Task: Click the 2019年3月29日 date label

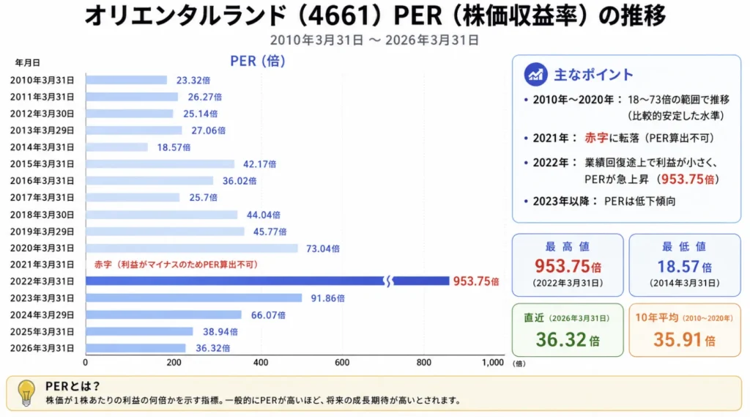Action: tap(42, 232)
